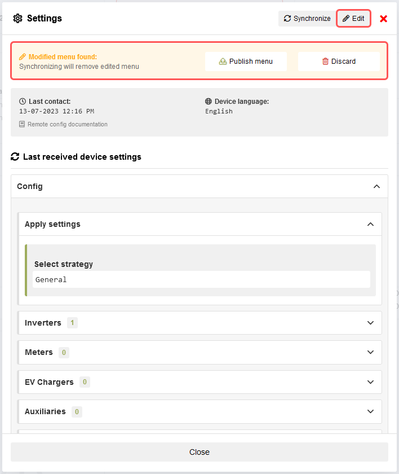Discard the modified menu
Viewport: 399px width, 474px height.
(x=339, y=62)
